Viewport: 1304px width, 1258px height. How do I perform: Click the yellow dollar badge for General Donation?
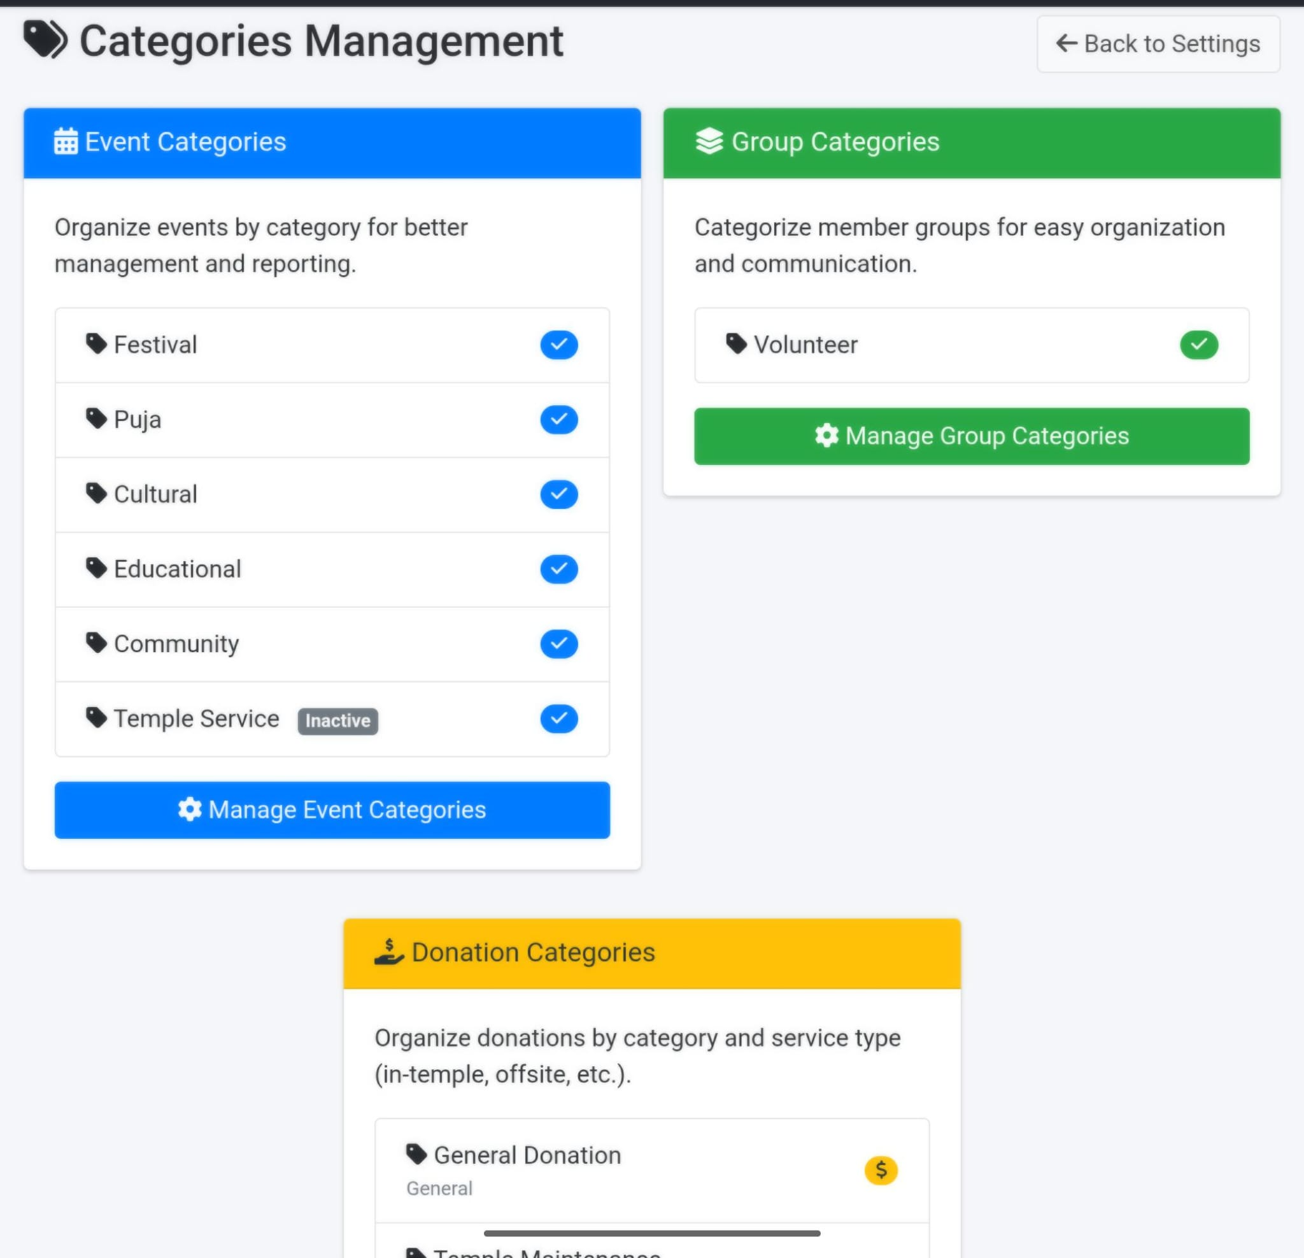click(880, 1169)
